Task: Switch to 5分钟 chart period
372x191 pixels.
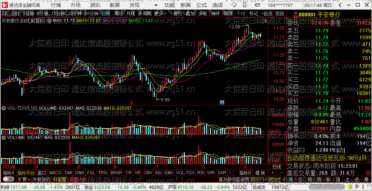Action: [43, 14]
